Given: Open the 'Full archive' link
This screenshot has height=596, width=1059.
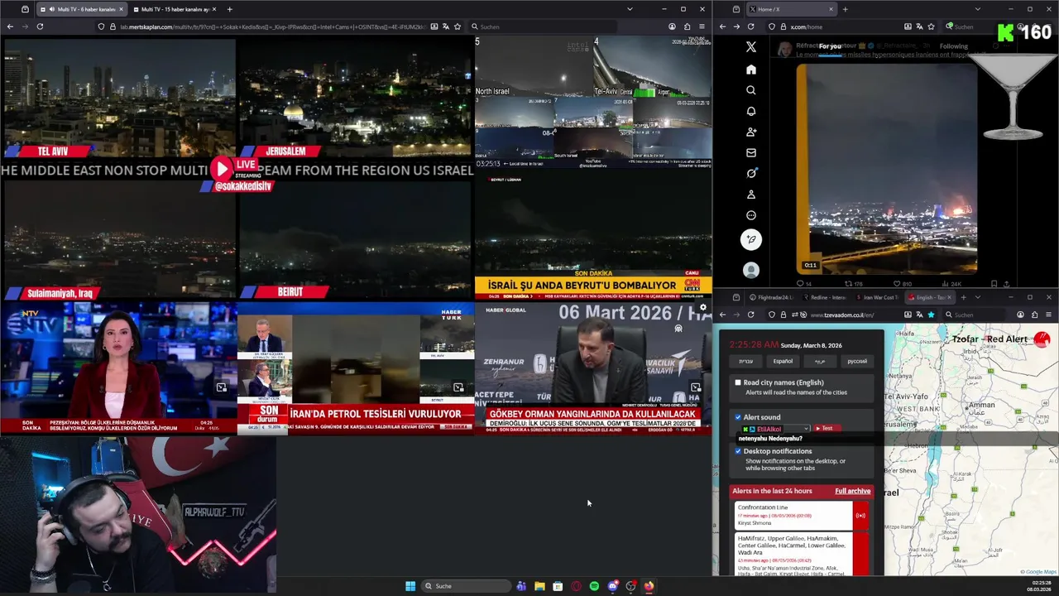Looking at the screenshot, I should (852, 491).
